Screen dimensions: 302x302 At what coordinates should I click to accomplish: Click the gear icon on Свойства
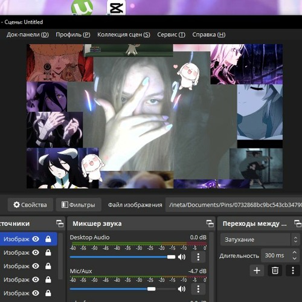tap(16, 205)
